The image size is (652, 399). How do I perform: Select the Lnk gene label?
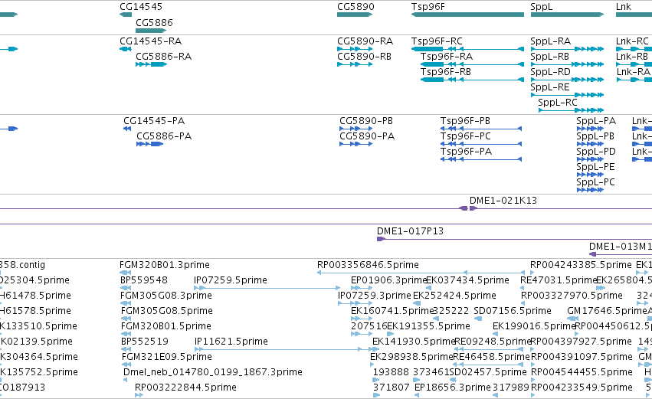pyautogui.click(x=624, y=7)
